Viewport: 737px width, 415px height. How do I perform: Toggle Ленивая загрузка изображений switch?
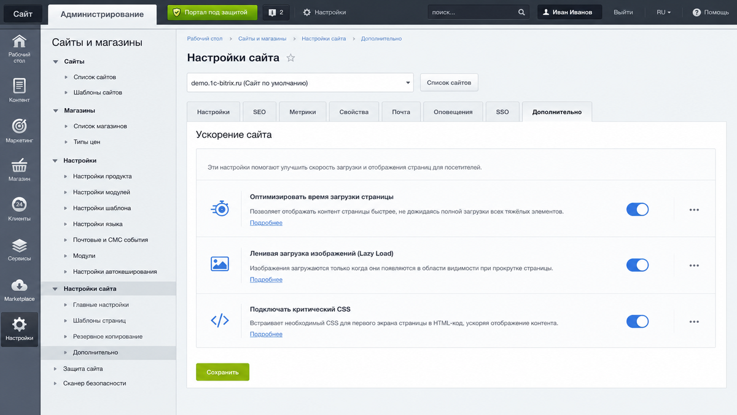click(638, 265)
